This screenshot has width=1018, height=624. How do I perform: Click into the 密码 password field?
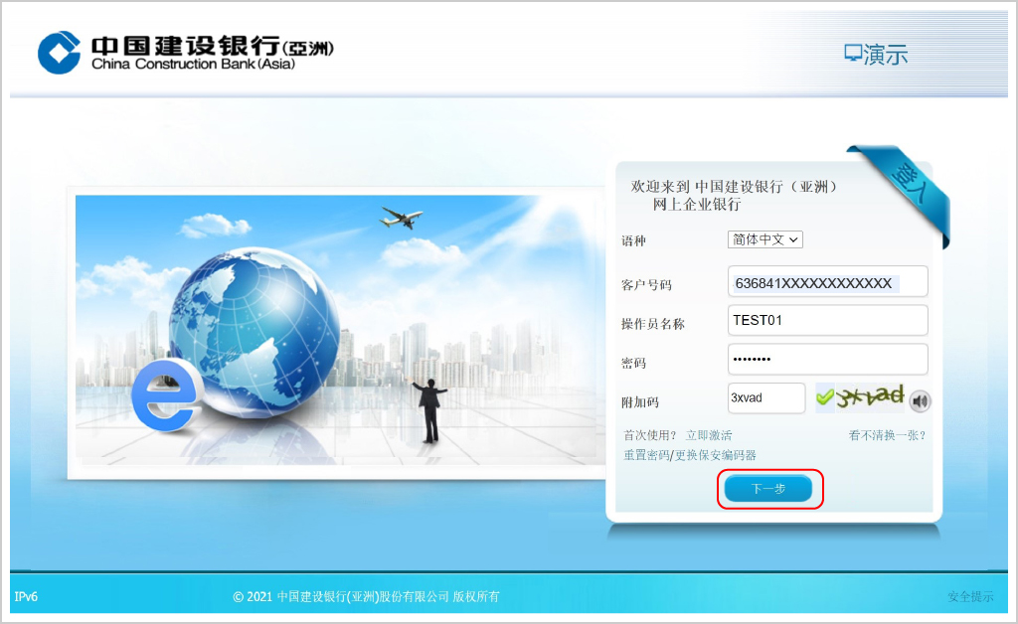point(828,359)
